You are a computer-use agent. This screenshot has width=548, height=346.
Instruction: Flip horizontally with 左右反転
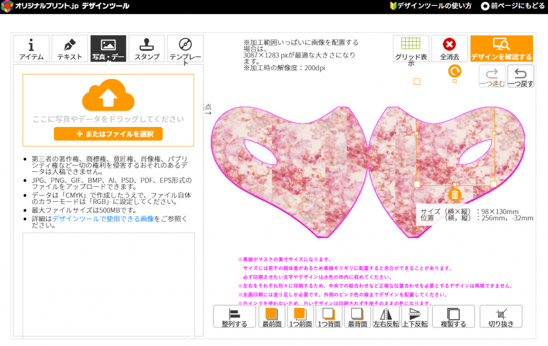386,317
